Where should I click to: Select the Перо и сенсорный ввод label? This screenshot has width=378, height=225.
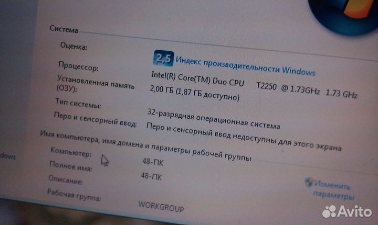coord(95,119)
